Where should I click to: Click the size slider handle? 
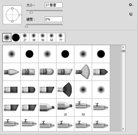coord(31,12)
